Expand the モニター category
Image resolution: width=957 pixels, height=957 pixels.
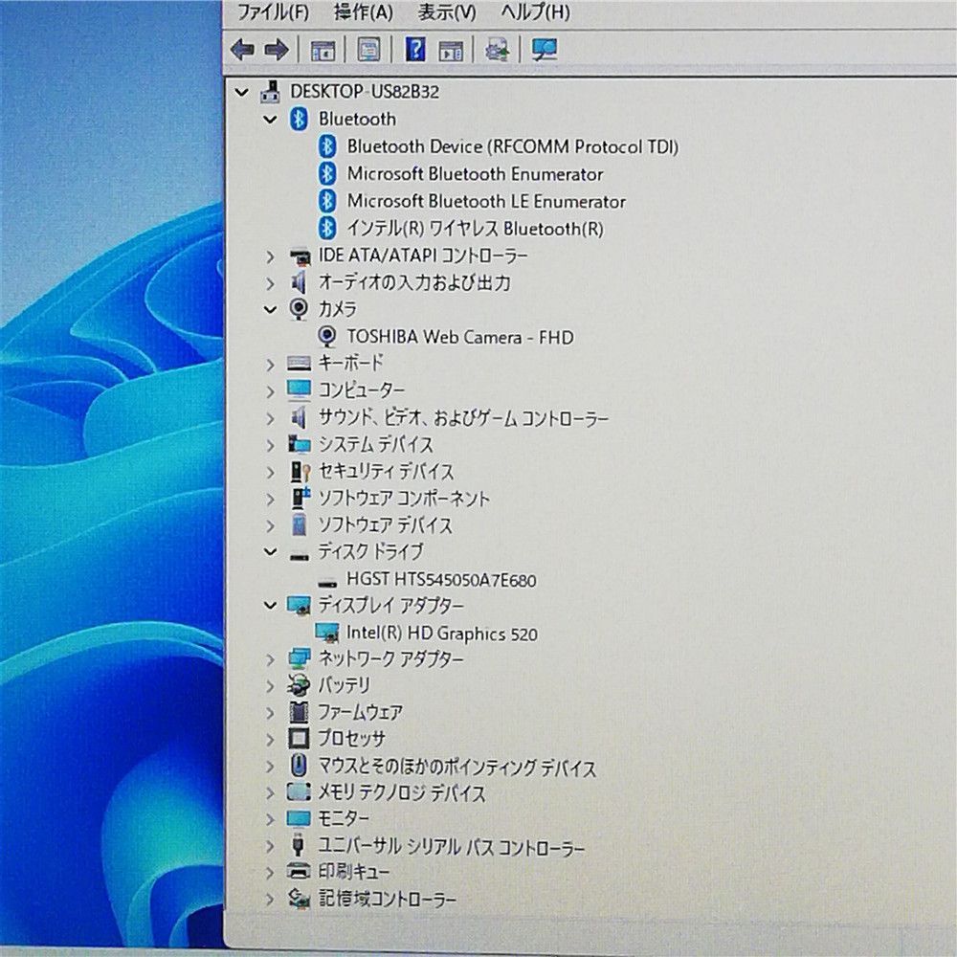point(270,819)
